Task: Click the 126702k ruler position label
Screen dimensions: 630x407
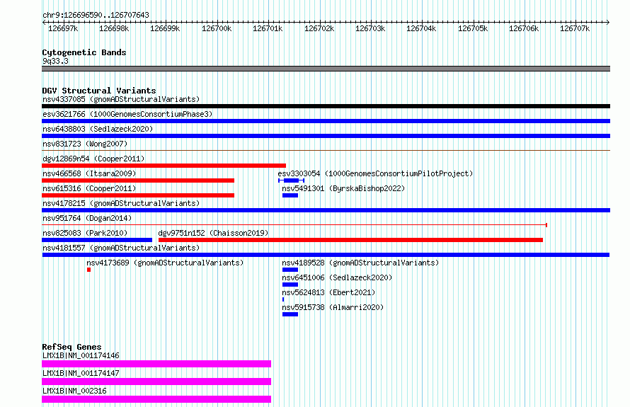Action: (x=319, y=28)
